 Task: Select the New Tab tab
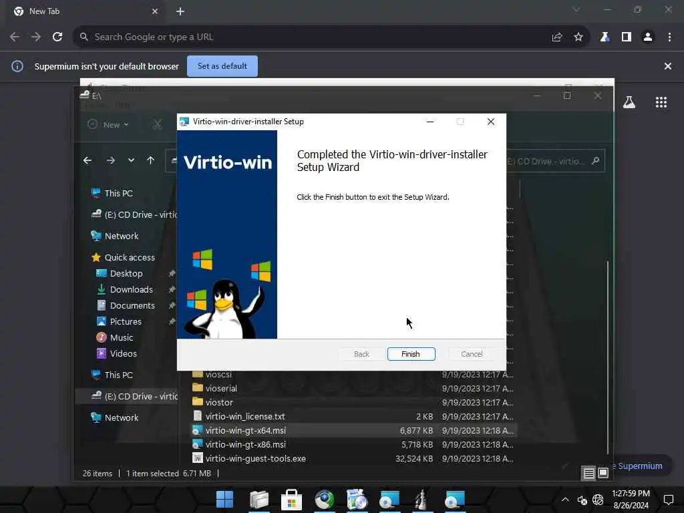click(85, 11)
